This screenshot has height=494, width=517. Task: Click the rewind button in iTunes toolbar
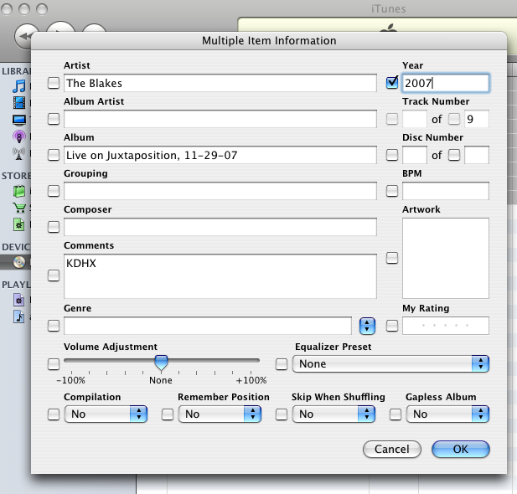[x=26, y=36]
